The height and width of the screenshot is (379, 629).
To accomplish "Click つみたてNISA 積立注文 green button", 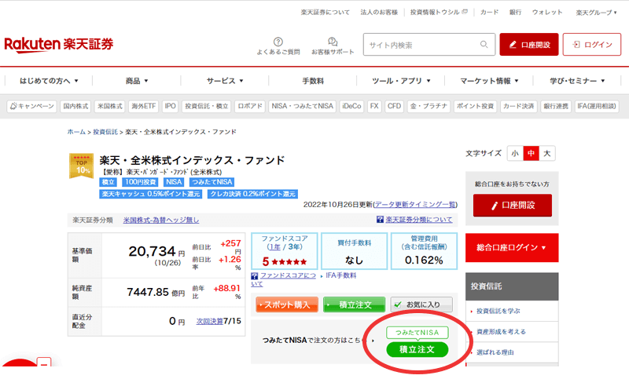I will click(417, 349).
